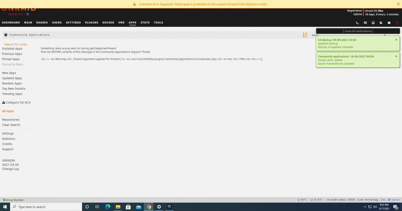Open Statistics in the sidebar
This screenshot has height=211, width=402.
tap(8, 139)
